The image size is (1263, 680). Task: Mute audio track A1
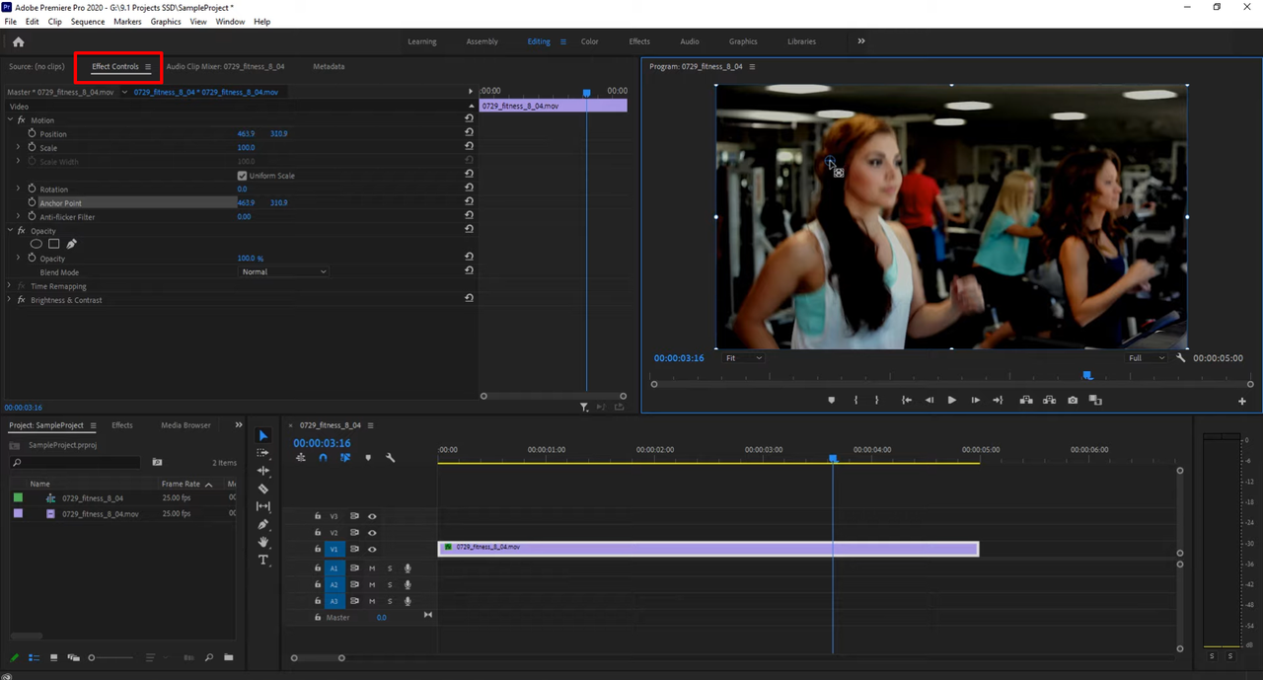click(372, 568)
